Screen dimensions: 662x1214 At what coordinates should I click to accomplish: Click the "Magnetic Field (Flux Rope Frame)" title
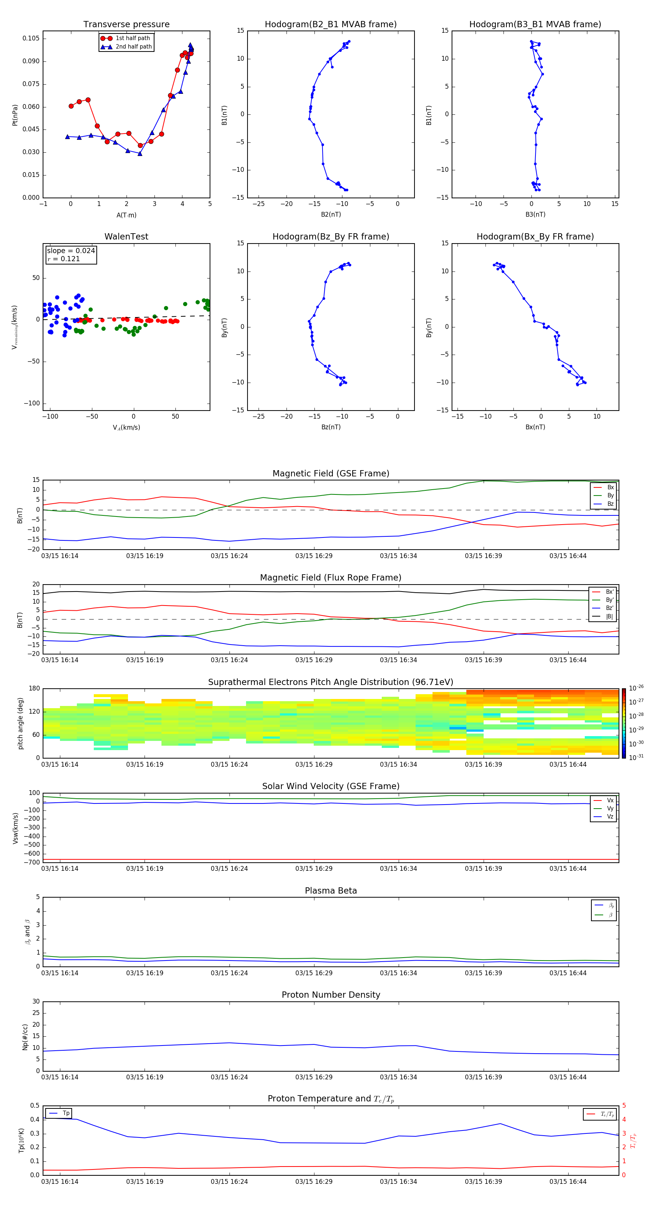click(331, 578)
